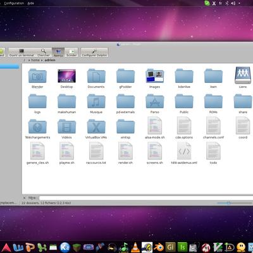Open the Vim icon in dock
Viewport: 253px width, 253px height.
point(217,247)
